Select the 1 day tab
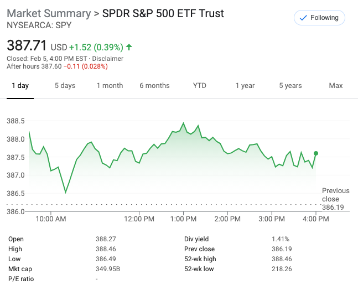Screen dimensions: 358x290 pos(20,86)
